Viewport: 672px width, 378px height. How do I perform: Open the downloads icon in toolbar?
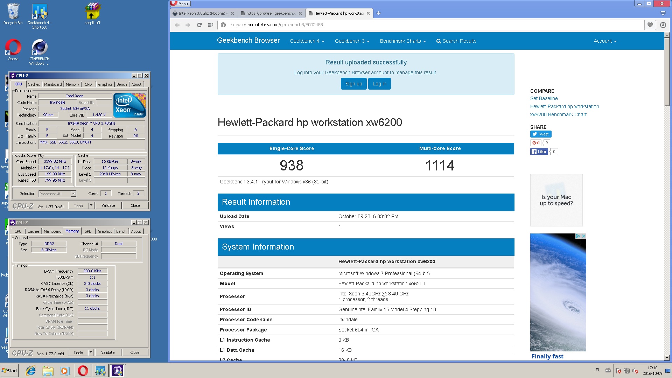click(x=663, y=25)
